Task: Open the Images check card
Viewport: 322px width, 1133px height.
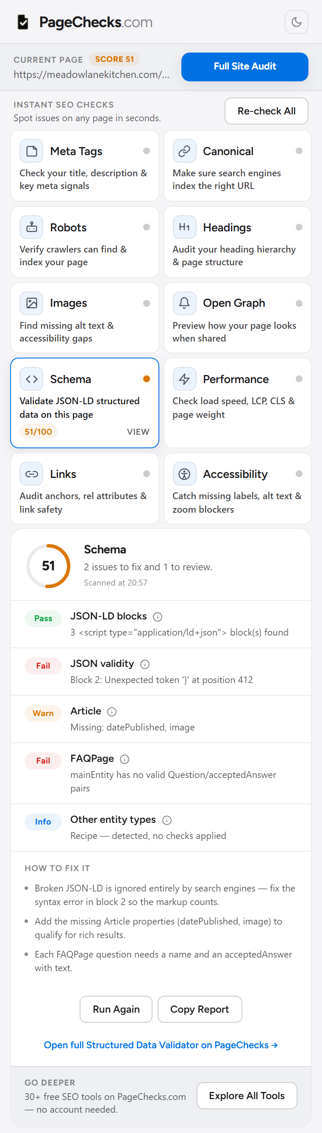Action: [84, 317]
